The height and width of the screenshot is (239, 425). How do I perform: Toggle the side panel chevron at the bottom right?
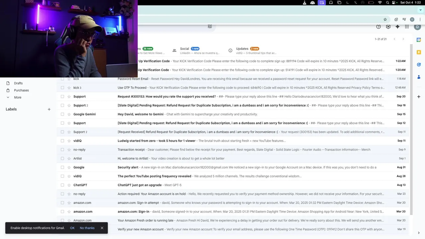(419, 233)
